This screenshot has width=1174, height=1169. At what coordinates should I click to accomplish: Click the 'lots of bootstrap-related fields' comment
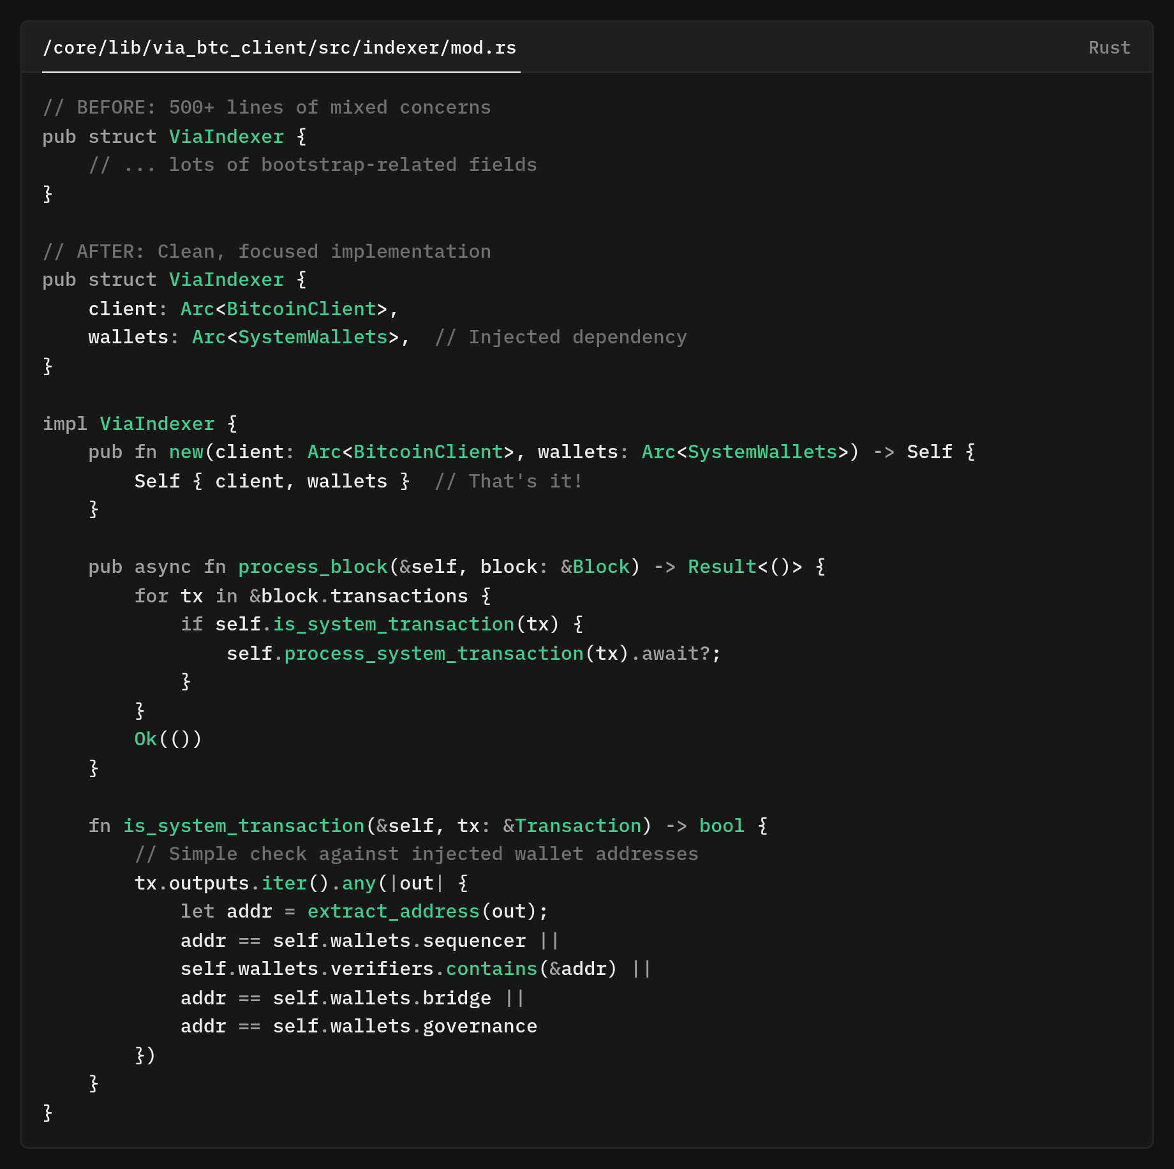313,165
